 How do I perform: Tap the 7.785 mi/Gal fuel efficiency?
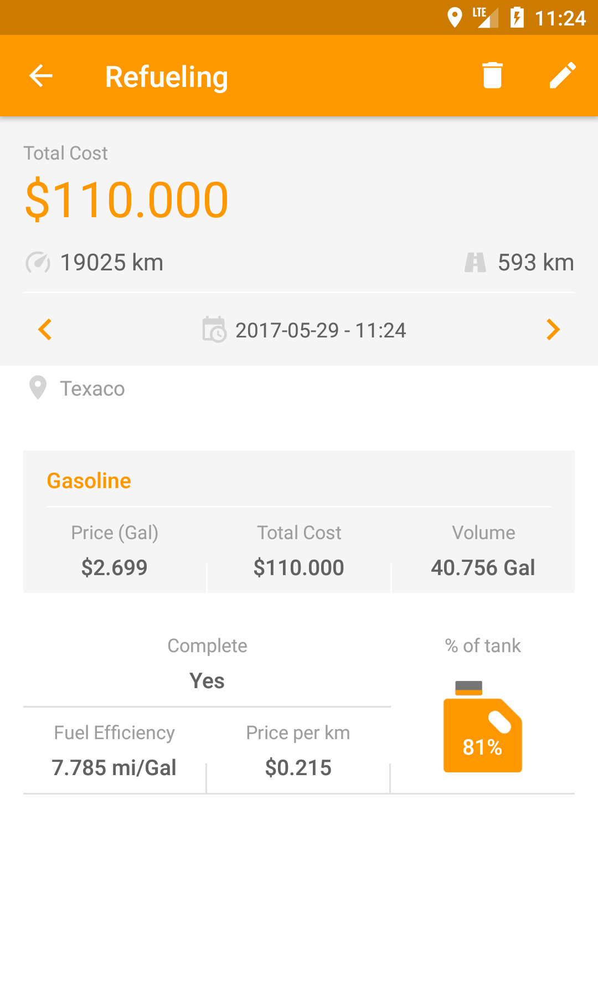(114, 768)
